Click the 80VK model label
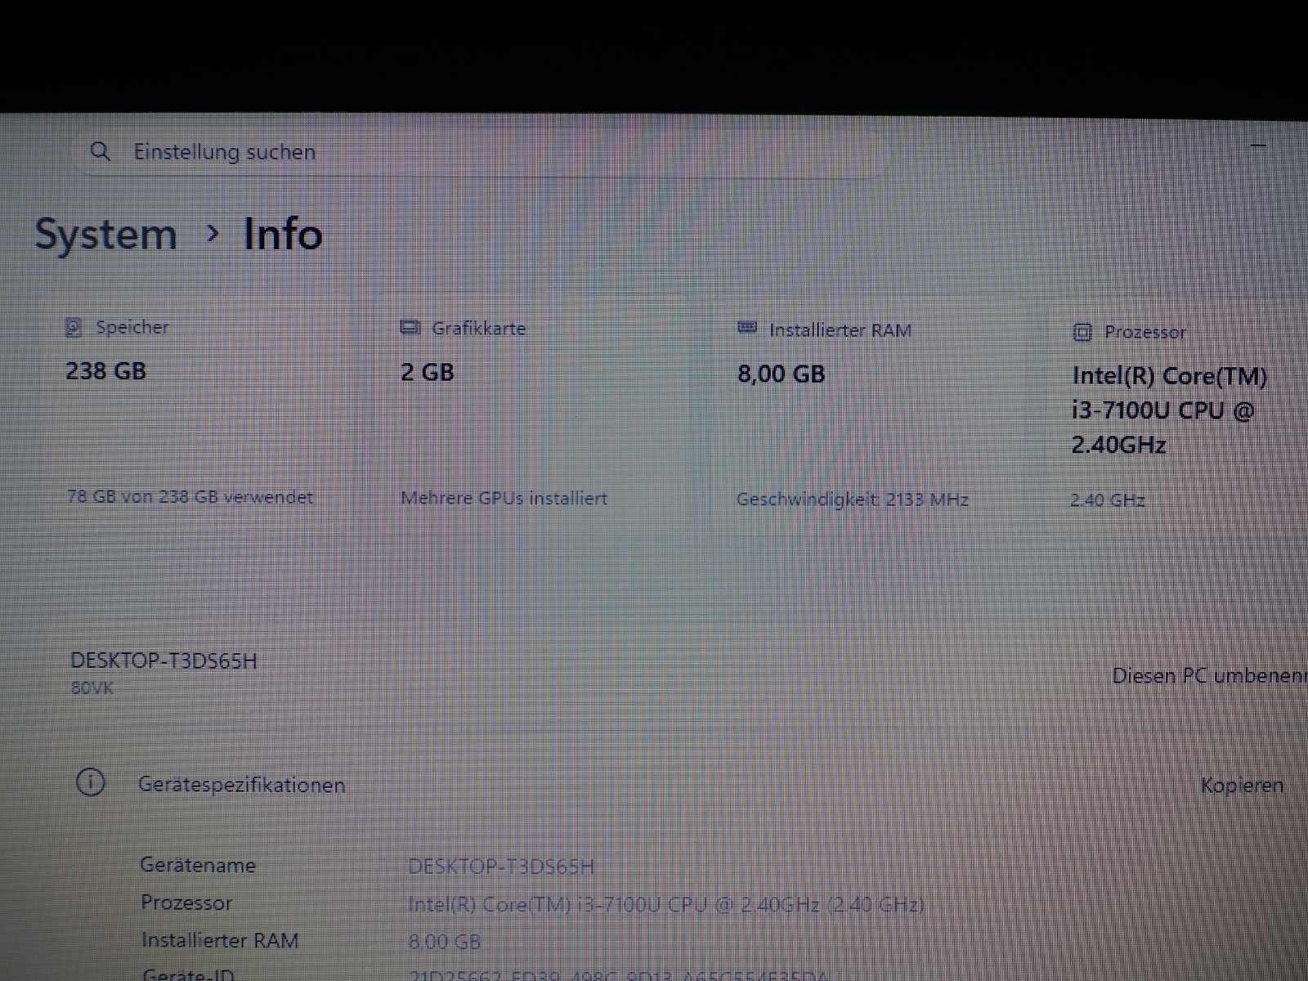The width and height of the screenshot is (1308, 981). tap(92, 688)
